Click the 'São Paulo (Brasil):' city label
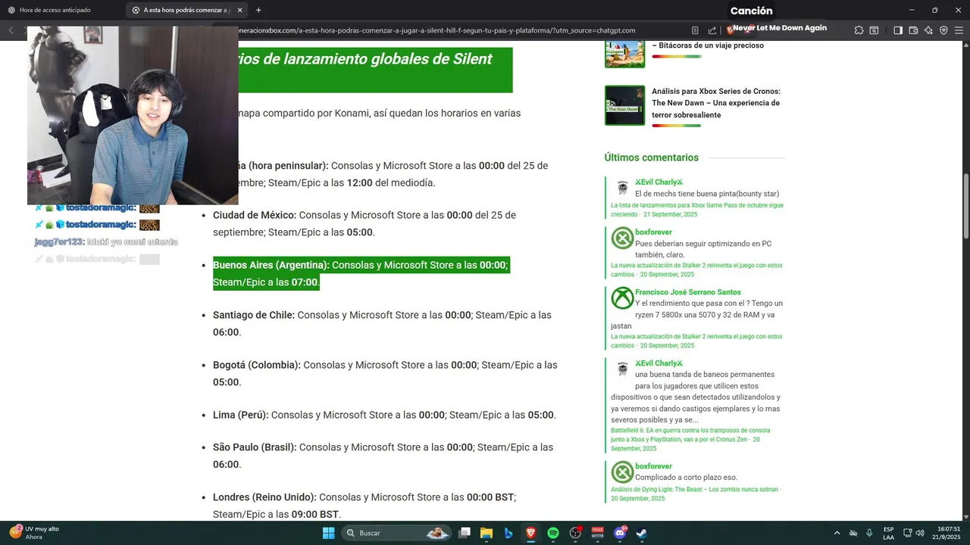 (x=255, y=447)
